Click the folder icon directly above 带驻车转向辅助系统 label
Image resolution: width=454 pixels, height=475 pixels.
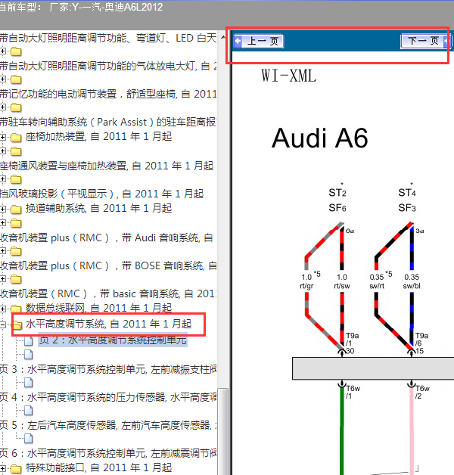point(16,107)
